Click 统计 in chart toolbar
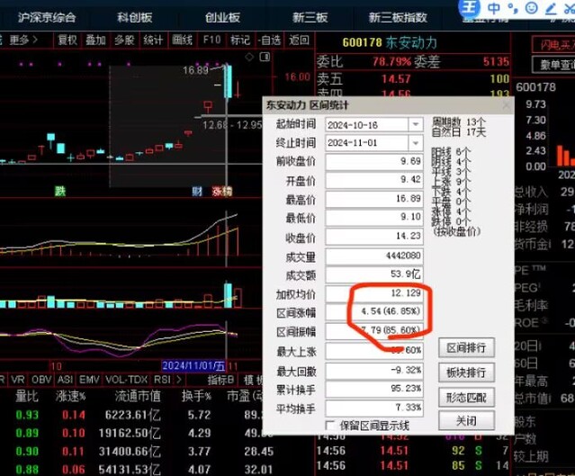The image size is (575, 476). tap(153, 40)
